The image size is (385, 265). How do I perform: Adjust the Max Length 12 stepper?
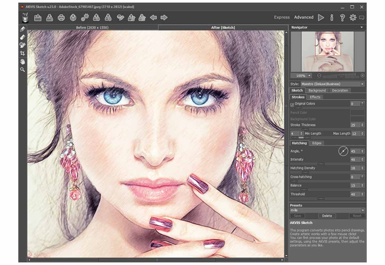[x=363, y=133]
